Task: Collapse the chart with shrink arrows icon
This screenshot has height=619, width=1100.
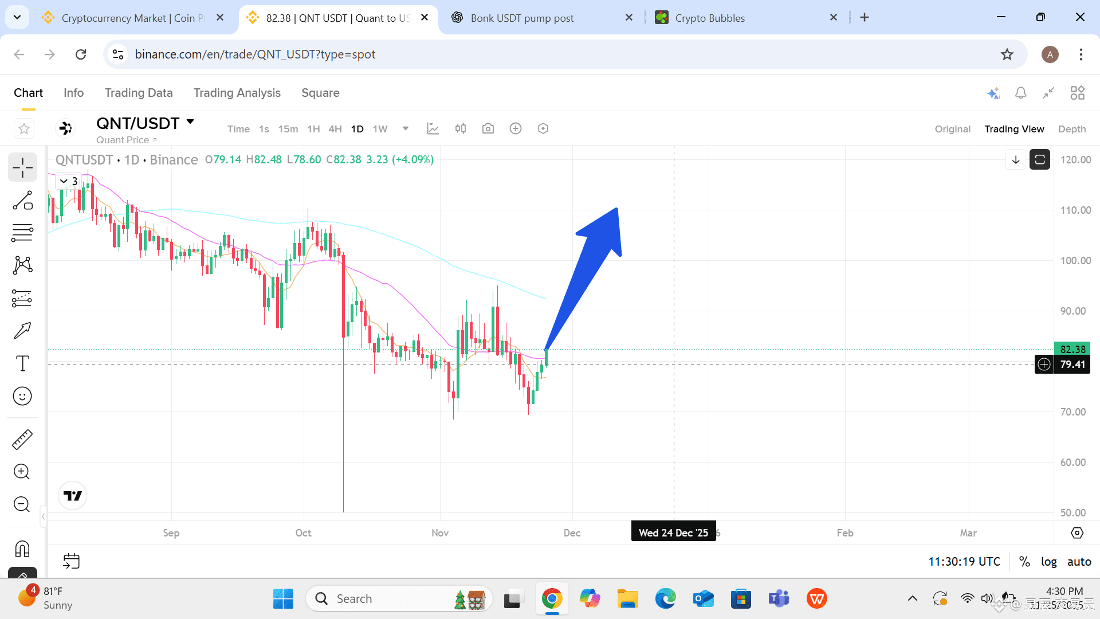Action: [x=1048, y=93]
